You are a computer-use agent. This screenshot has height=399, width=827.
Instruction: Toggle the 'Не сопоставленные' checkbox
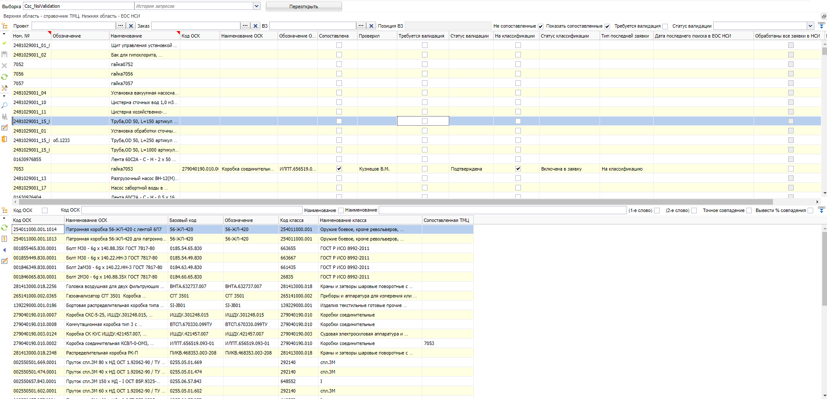pos(540,26)
